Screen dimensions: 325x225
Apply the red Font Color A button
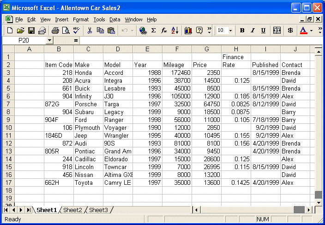303,30
